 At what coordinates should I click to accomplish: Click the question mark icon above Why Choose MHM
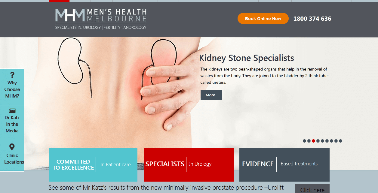12,75
